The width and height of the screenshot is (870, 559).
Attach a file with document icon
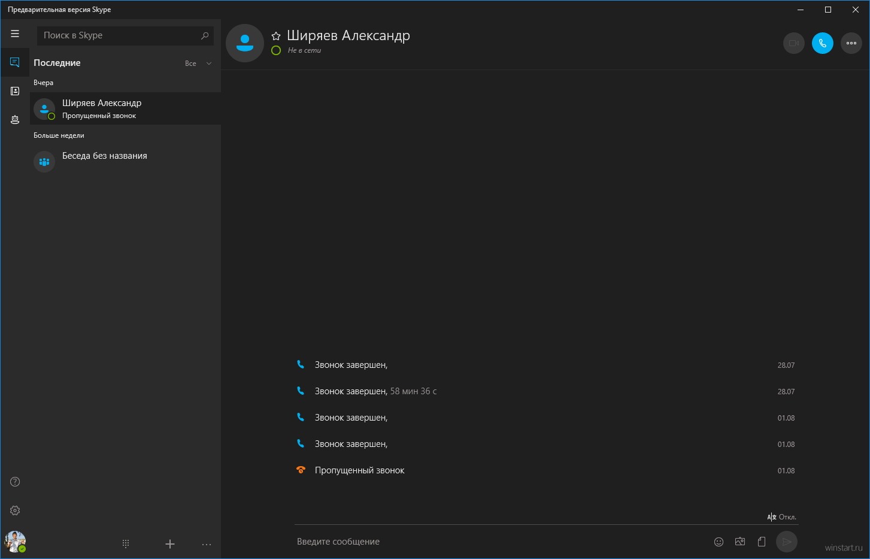[x=762, y=542]
